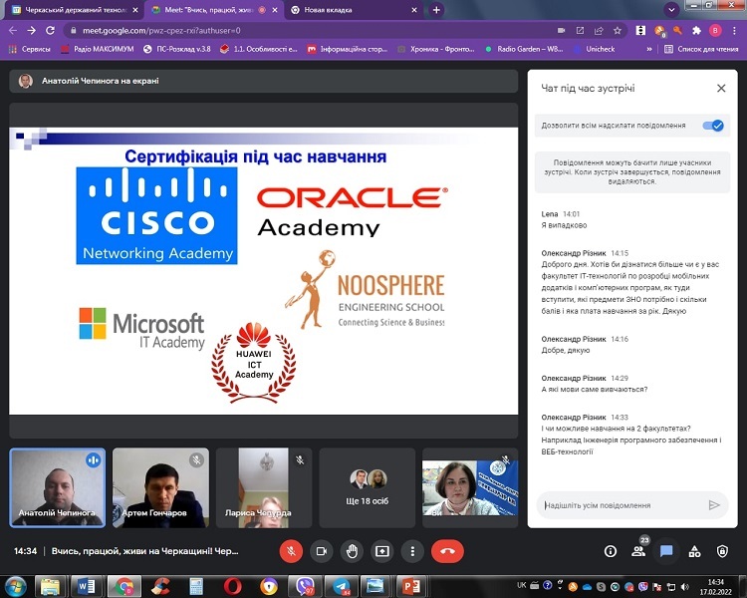Viewport: 747px width, 598px height.
Task: Send the chat message with arrow icon
Action: (714, 505)
